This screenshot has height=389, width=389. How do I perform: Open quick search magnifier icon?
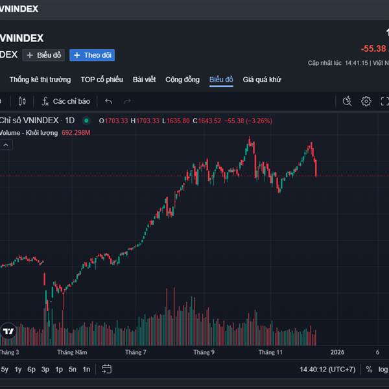[347, 101]
